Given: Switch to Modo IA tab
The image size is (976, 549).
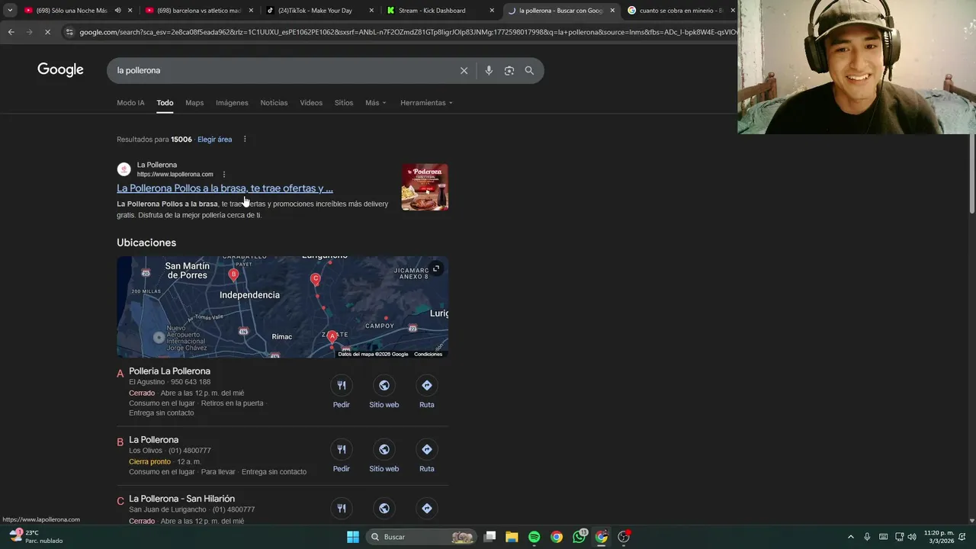Looking at the screenshot, I should click(130, 103).
